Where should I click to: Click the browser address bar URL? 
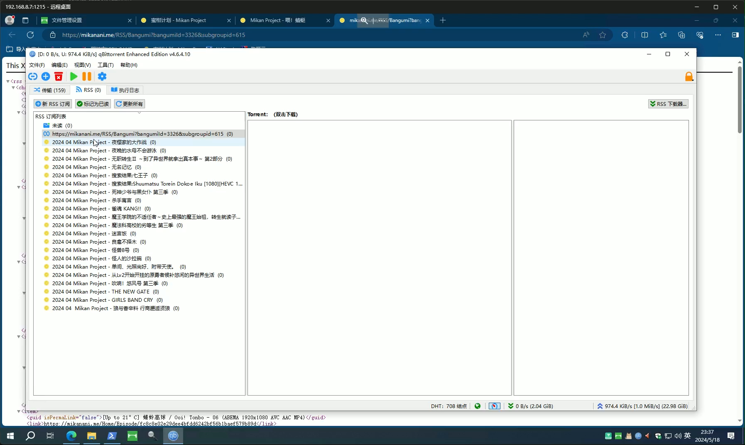(x=154, y=35)
